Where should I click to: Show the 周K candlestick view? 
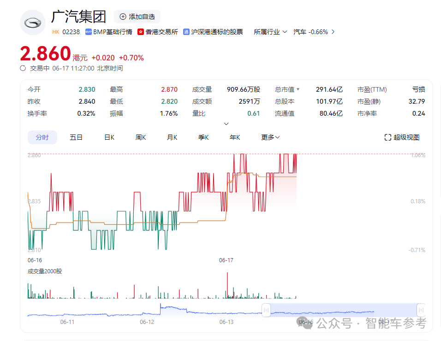click(x=141, y=137)
